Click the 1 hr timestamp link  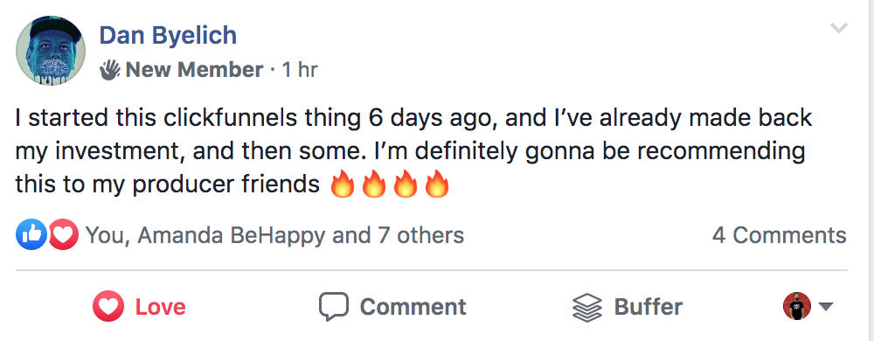(x=299, y=70)
